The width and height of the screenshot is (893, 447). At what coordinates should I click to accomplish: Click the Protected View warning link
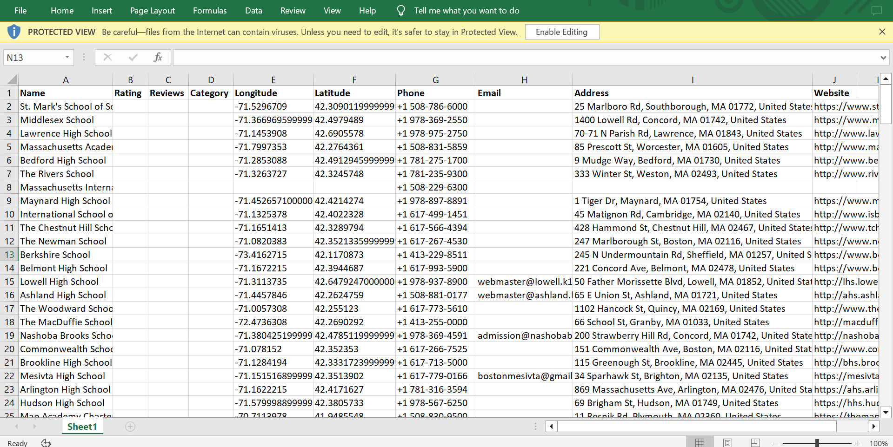[309, 32]
